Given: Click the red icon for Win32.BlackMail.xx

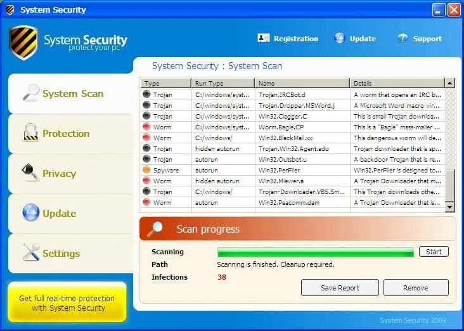Looking at the screenshot, I should (x=146, y=137).
